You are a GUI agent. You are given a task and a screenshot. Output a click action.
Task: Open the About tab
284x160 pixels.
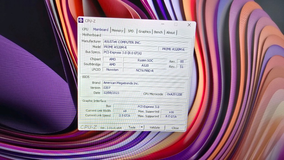[171, 33]
